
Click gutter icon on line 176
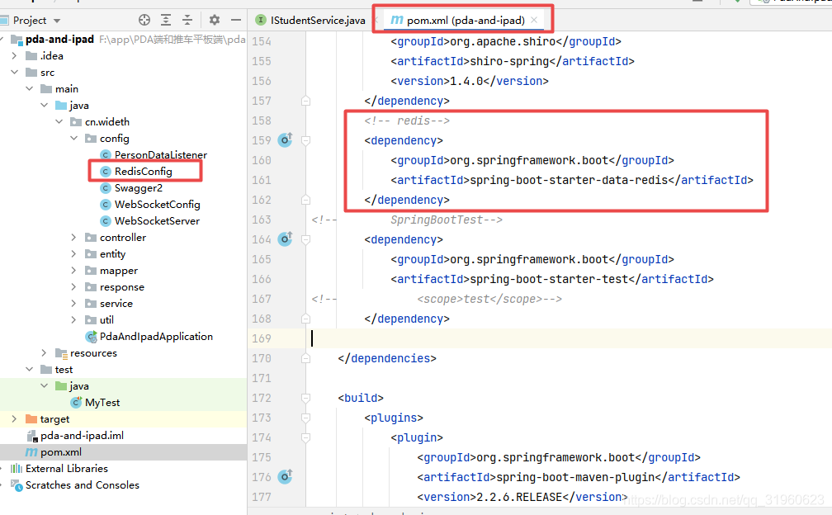coord(285,477)
